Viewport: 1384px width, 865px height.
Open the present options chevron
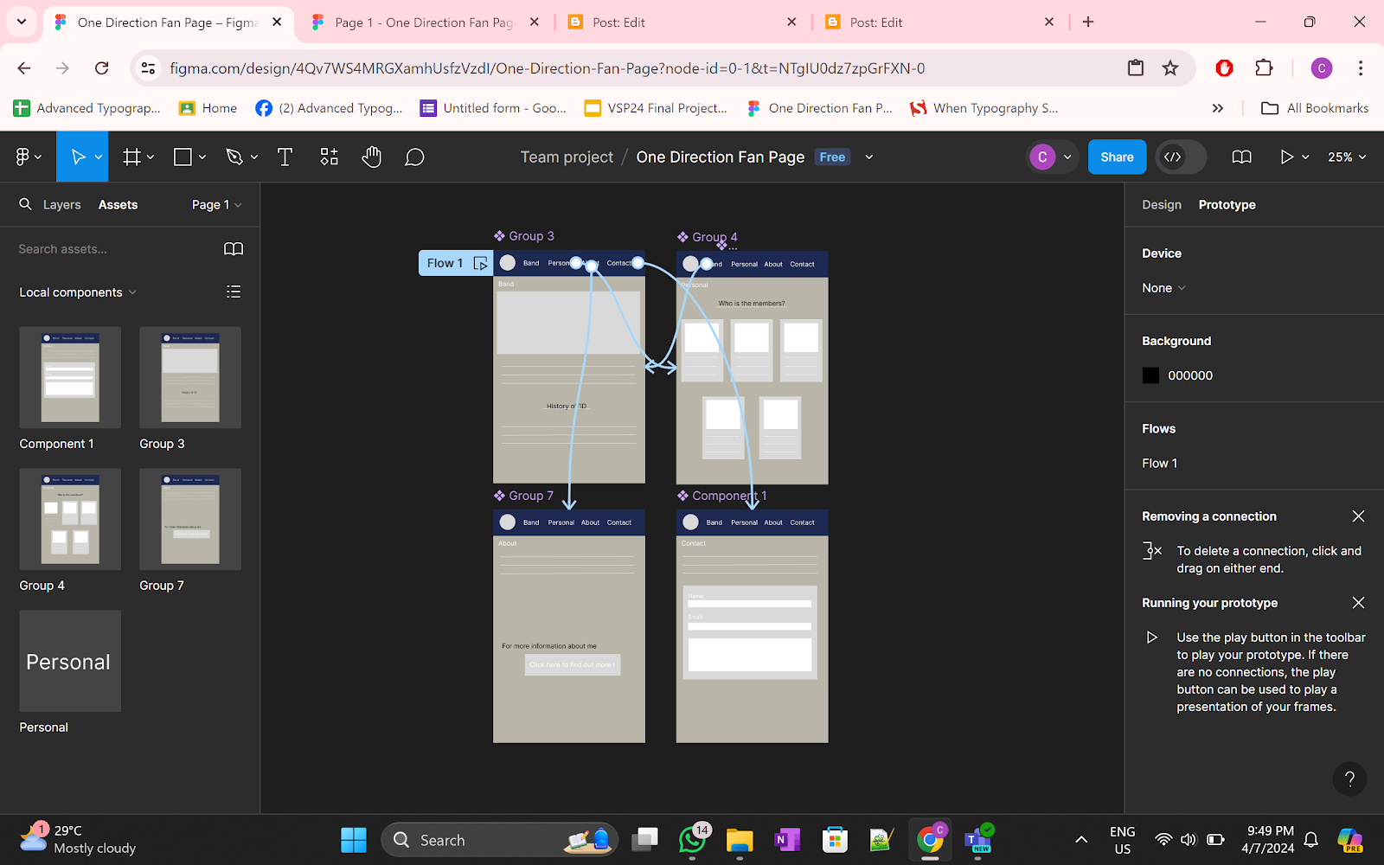coord(1306,157)
